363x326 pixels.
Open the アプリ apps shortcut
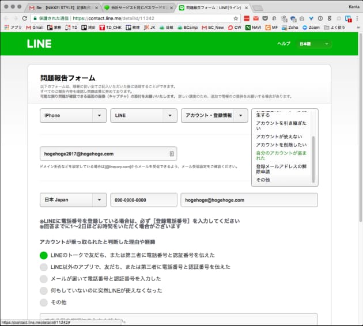coord(13,27)
